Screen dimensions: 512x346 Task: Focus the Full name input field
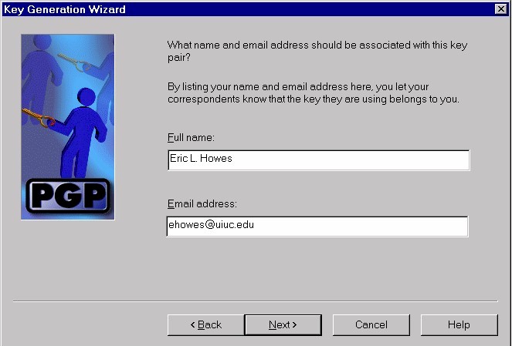[319, 160]
